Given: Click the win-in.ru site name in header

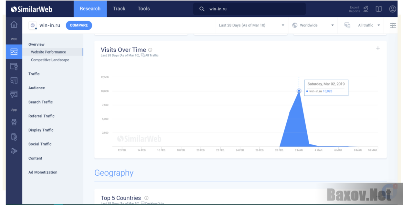Looking at the screenshot, I should pos(50,25).
